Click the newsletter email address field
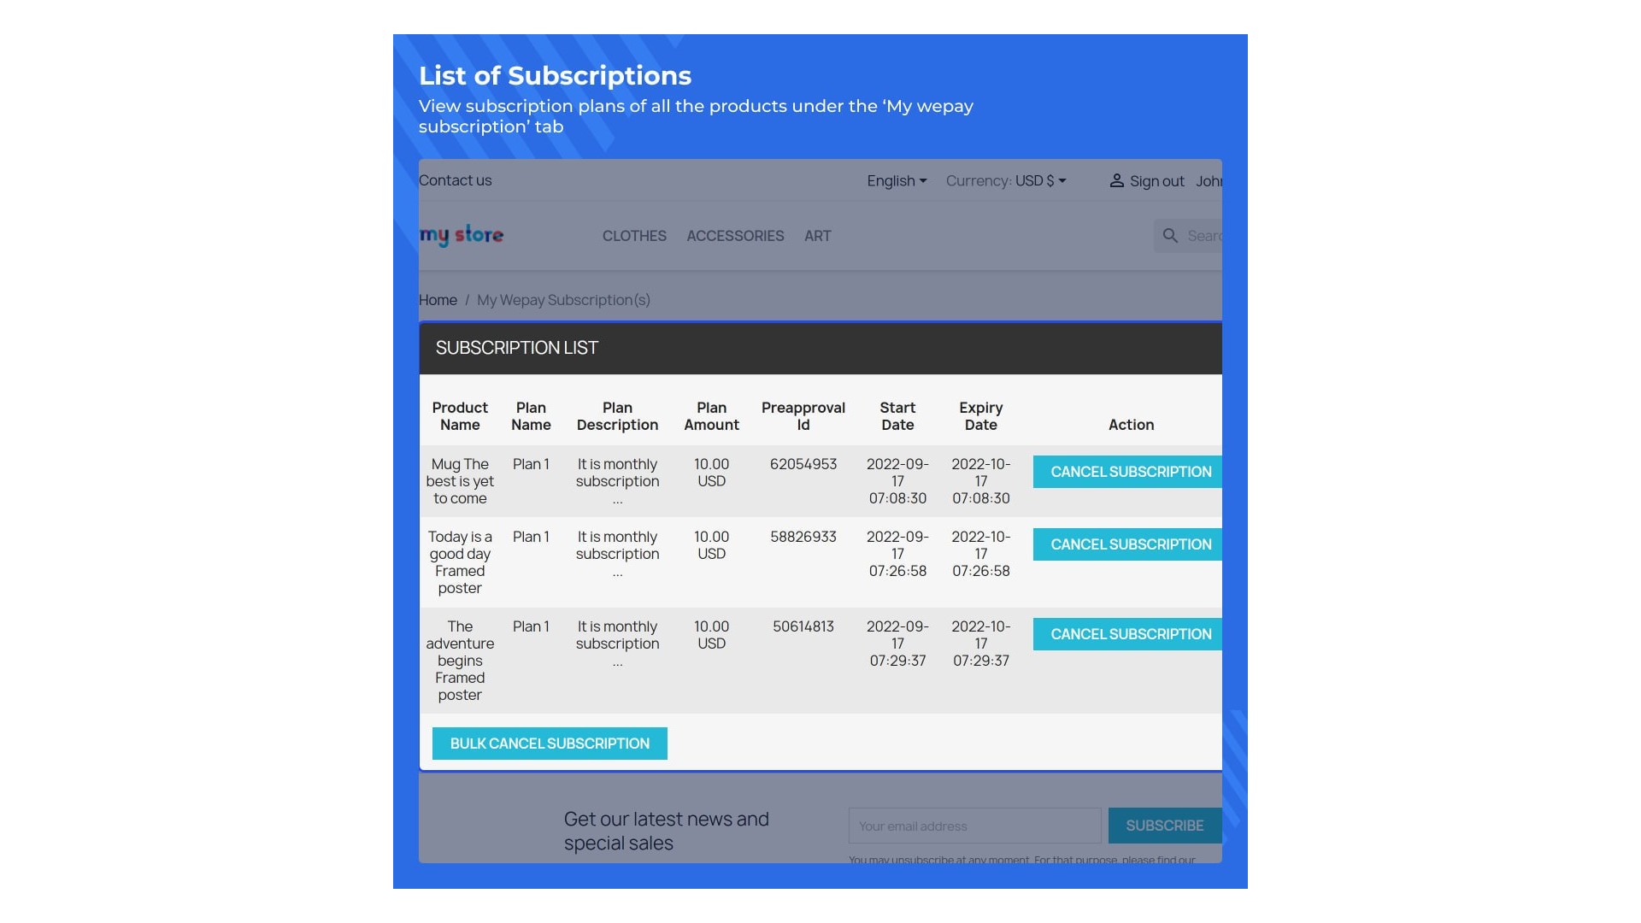The height and width of the screenshot is (923, 1641). coord(974,826)
